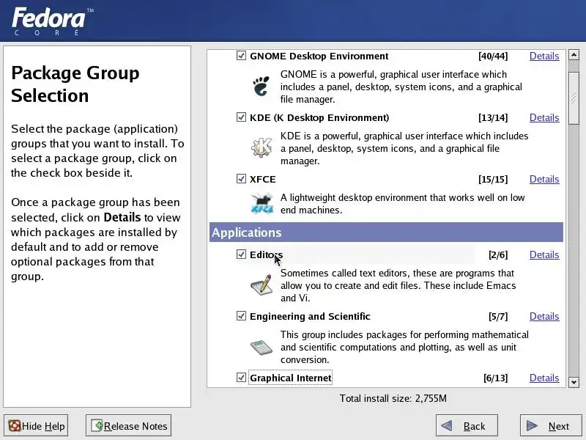Click the lifebuoy icon on Hide Help
The image size is (586, 440).
tap(15, 426)
